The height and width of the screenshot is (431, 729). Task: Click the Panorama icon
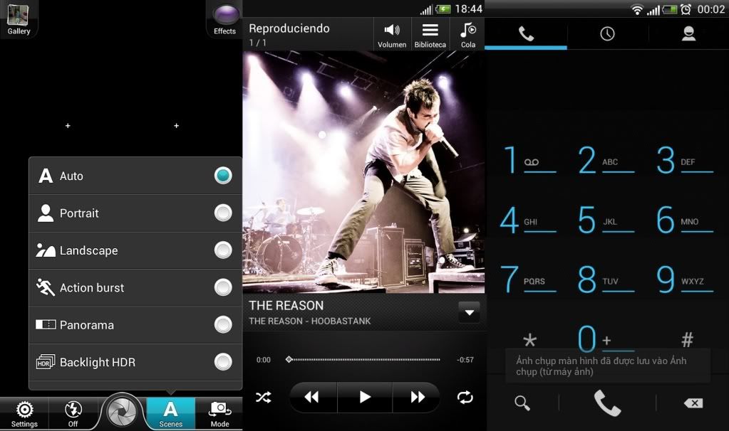click(46, 324)
